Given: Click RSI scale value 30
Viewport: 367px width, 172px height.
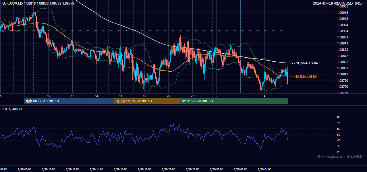Looking at the screenshot, I should pyautogui.click(x=339, y=146).
